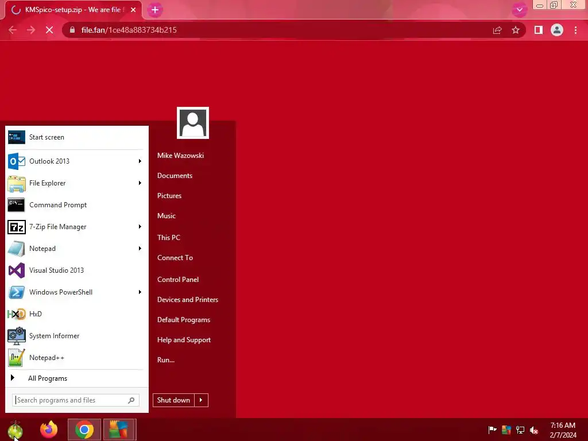Open HxD hex editor icon

(x=17, y=314)
